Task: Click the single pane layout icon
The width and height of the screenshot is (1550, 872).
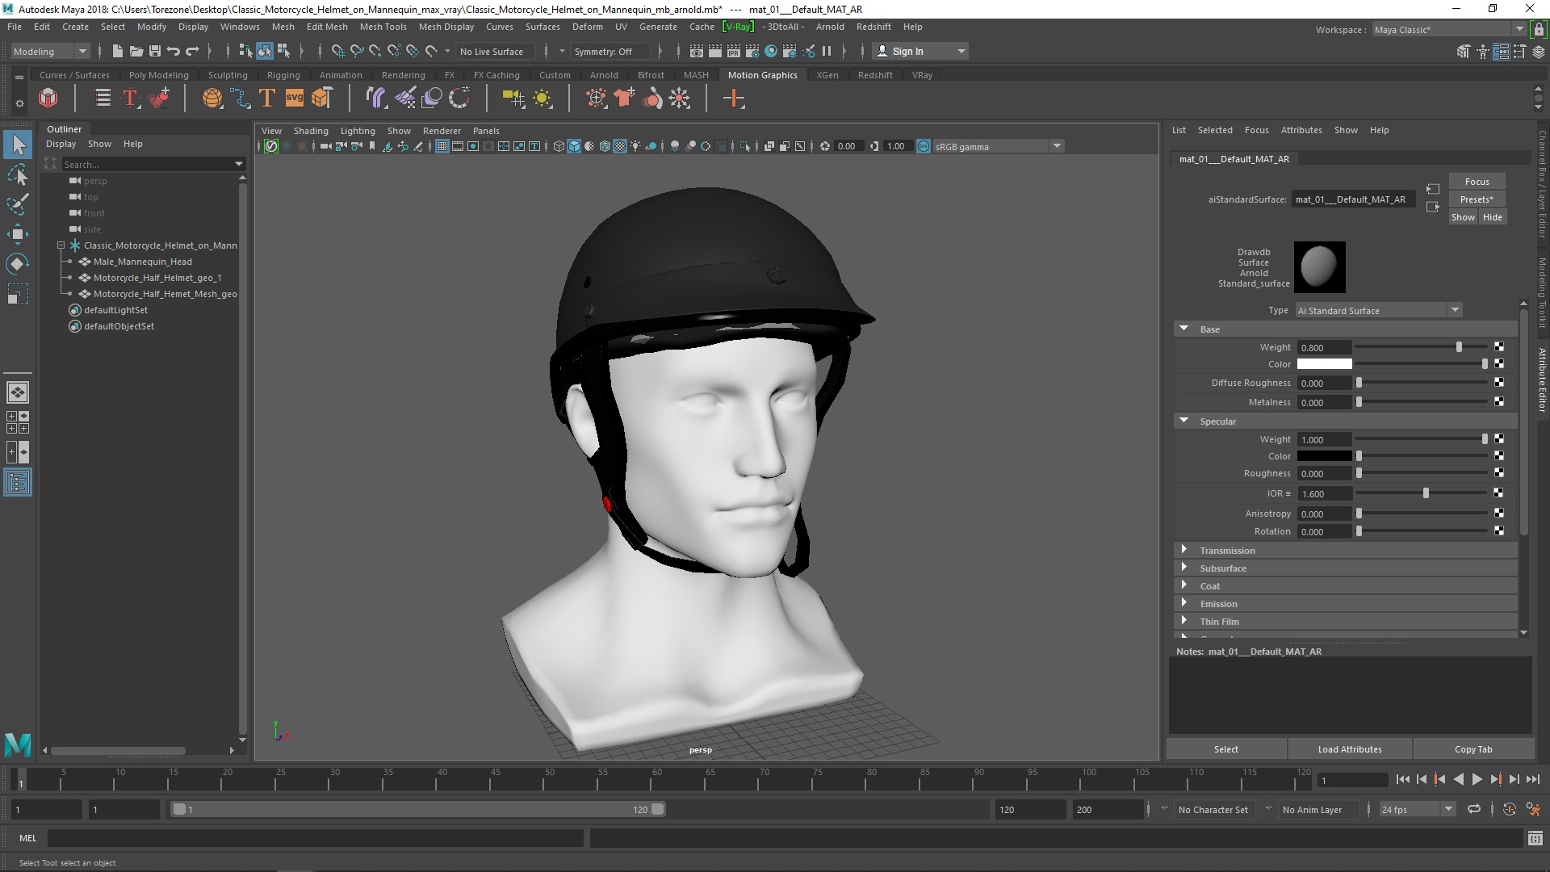Action: point(18,392)
